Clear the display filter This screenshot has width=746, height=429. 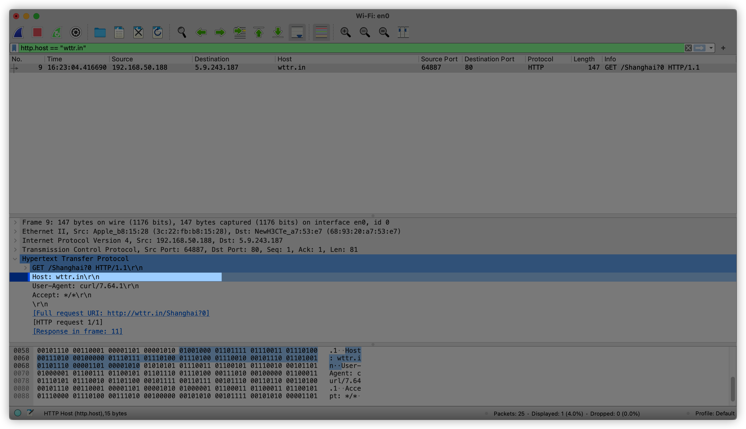tap(688, 48)
